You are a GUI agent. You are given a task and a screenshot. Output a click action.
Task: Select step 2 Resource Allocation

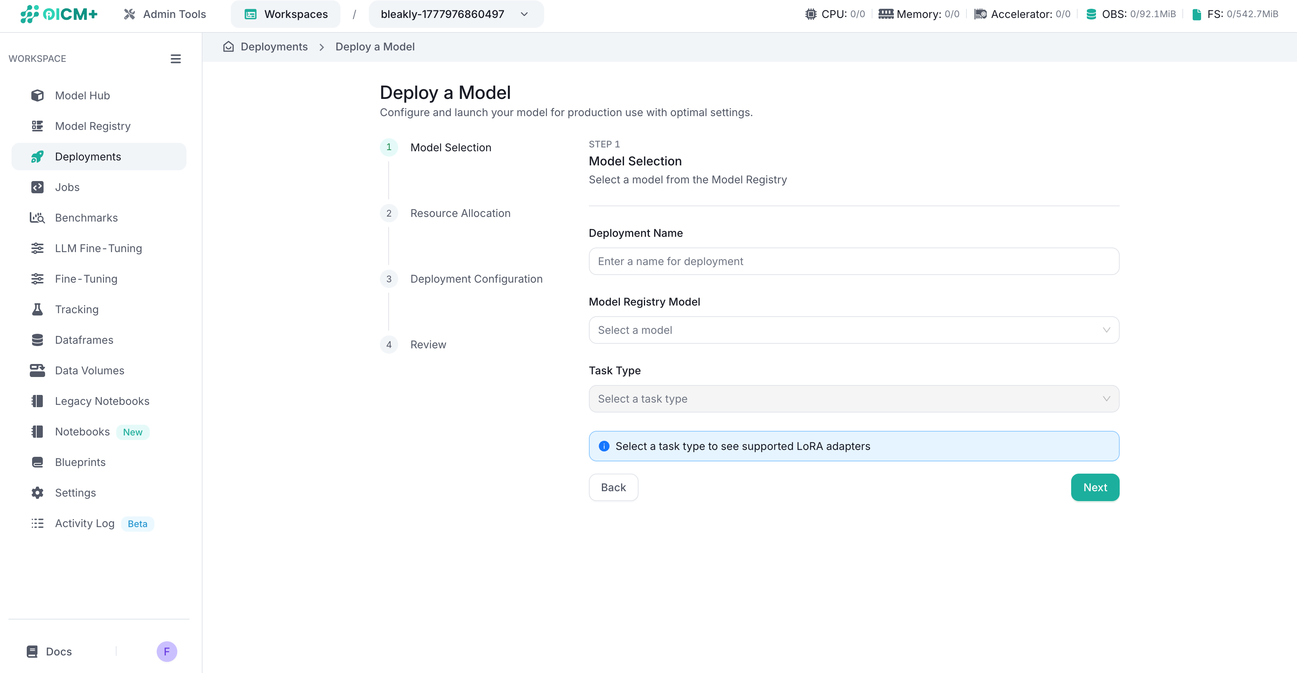(x=460, y=214)
